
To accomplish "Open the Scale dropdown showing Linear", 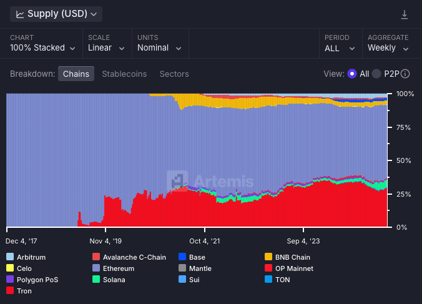I will (106, 43).
